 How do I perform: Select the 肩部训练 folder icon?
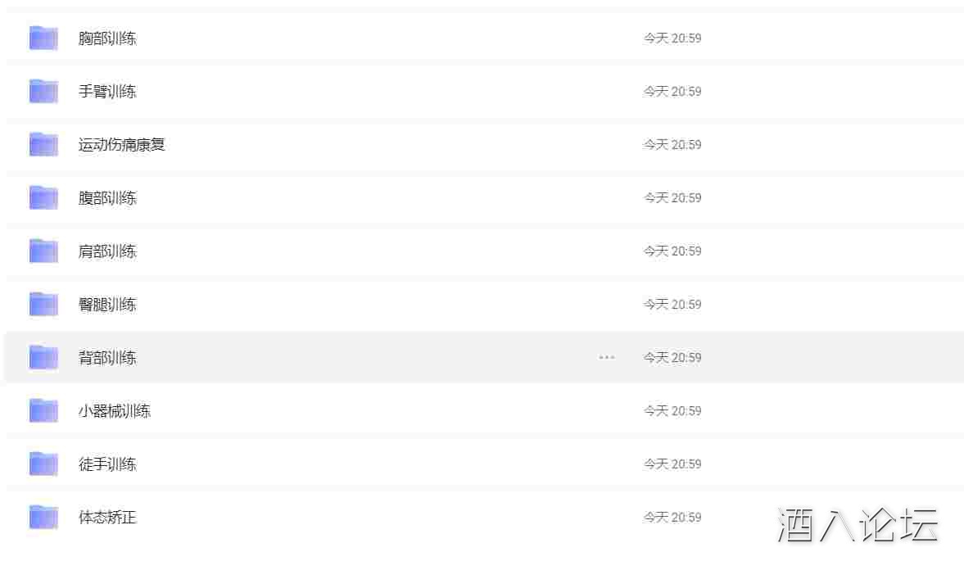(x=43, y=251)
